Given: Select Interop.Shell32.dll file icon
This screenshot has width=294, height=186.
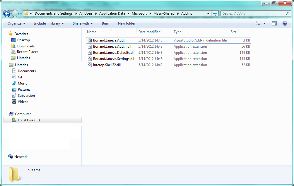Looking at the screenshot, I should pos(90,65).
